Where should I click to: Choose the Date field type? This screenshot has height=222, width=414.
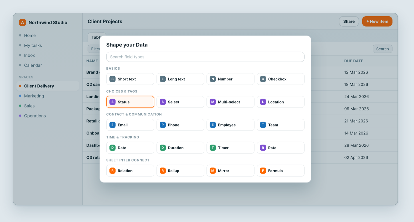click(130, 148)
